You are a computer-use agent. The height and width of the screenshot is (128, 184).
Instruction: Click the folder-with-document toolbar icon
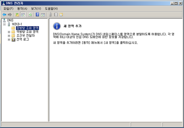point(61,15)
